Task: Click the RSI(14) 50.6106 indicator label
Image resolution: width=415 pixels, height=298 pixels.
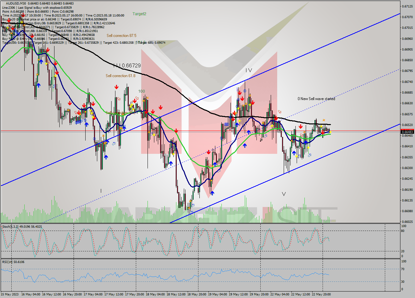Action: point(13,262)
